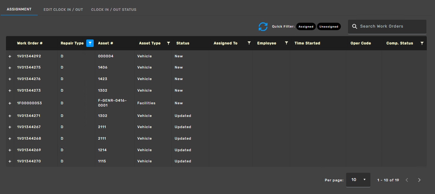Screen dimensions: 435x194
Task: Expand work order 1V01344292 row
Action: (10, 56)
